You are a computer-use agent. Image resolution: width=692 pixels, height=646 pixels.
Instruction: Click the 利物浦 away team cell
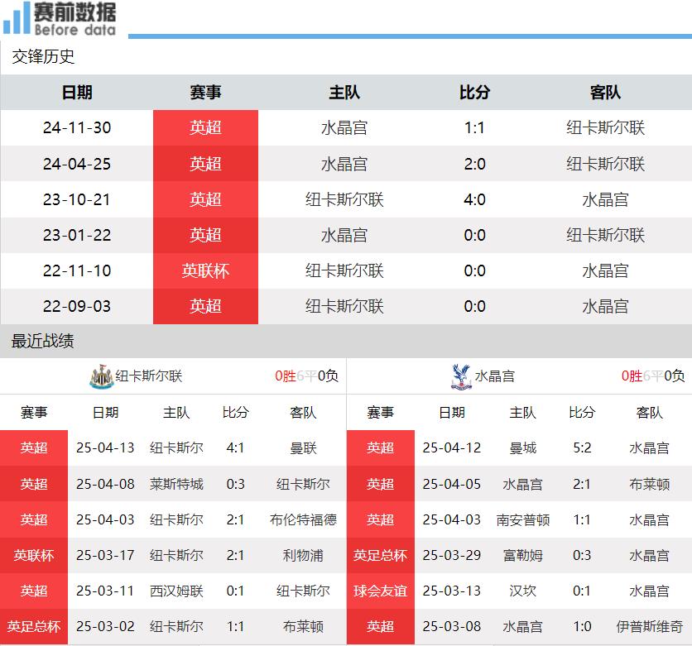303,555
